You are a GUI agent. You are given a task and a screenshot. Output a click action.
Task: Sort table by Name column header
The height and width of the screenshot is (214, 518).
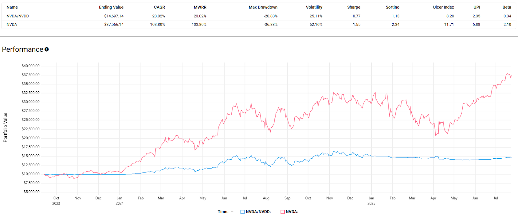click(12, 7)
